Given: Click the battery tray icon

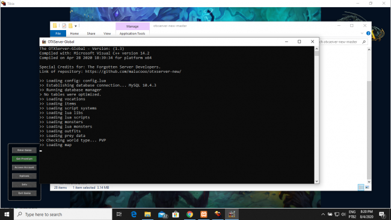Looking at the screenshot, I should (330, 214).
